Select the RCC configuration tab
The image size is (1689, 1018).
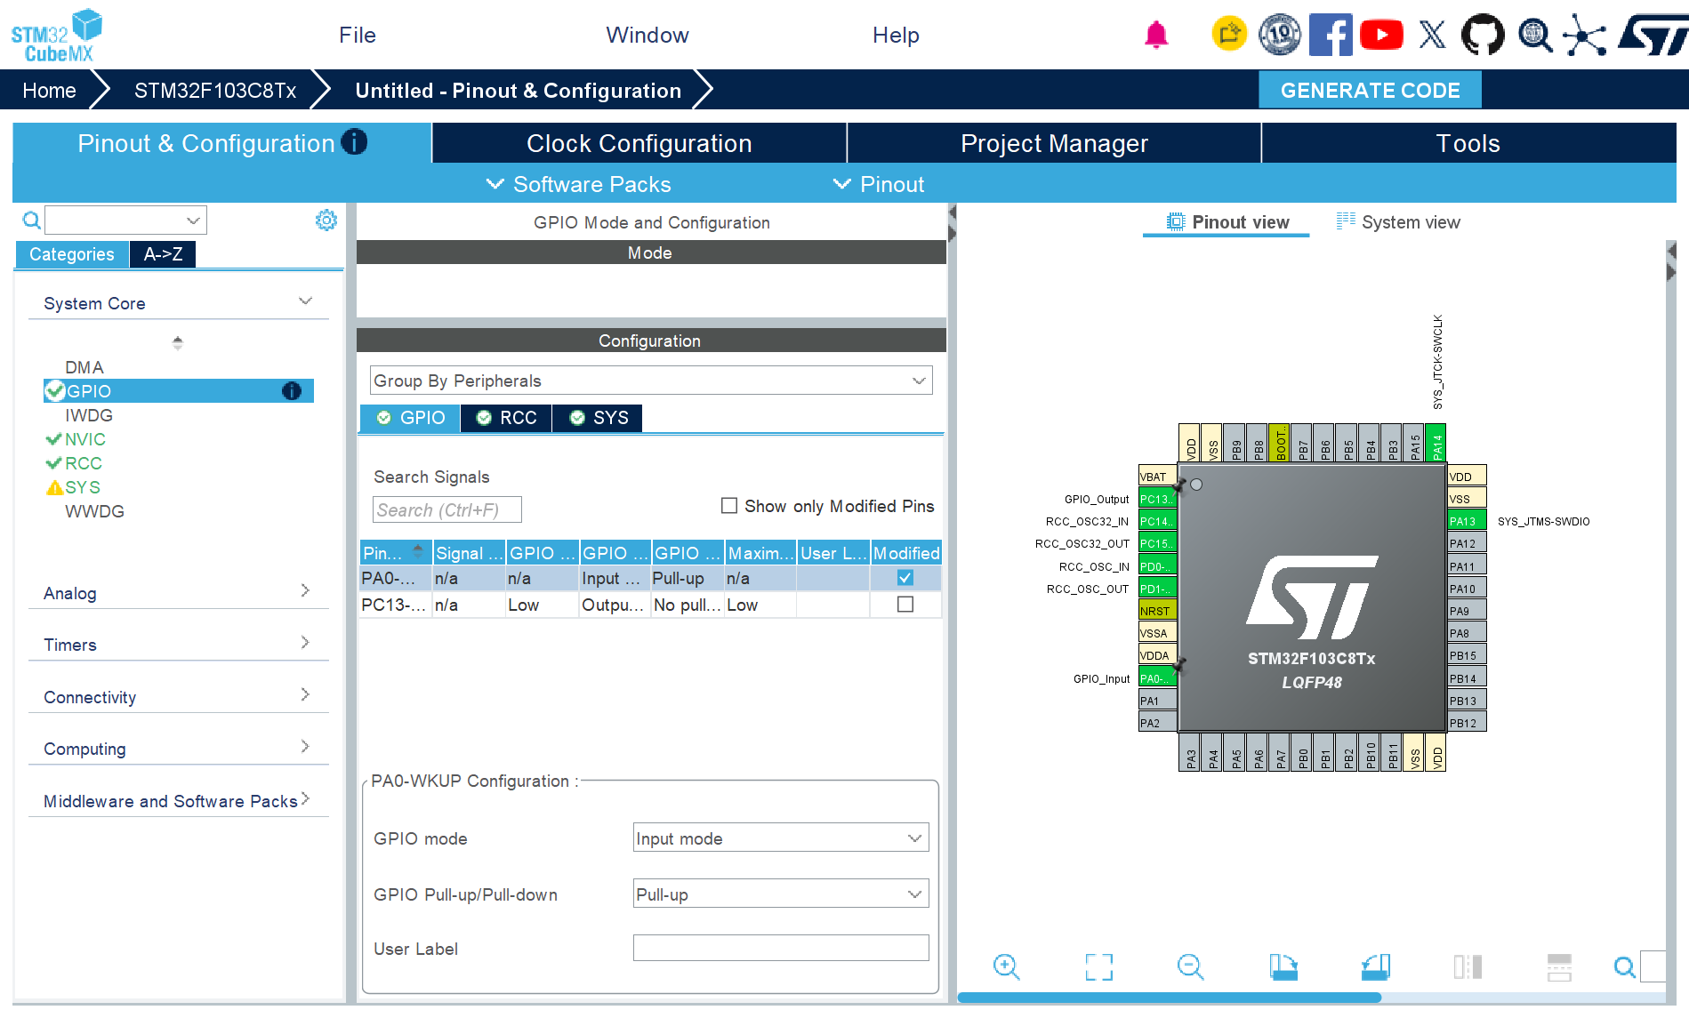[x=506, y=418]
